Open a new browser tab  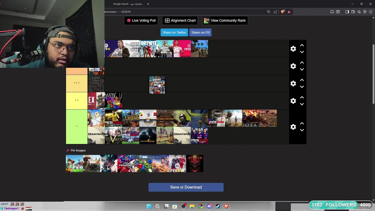coord(148,4)
